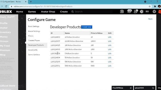Click in the Search field
The image size is (161, 90).
coord(92,12)
